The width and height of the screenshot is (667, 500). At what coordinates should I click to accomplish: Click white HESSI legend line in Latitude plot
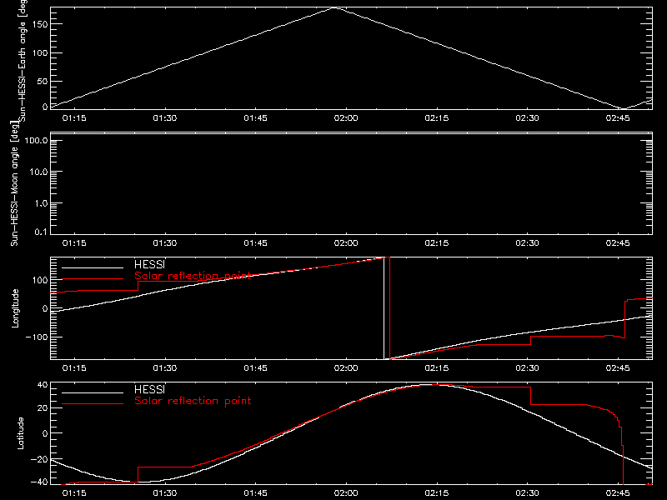click(93, 392)
